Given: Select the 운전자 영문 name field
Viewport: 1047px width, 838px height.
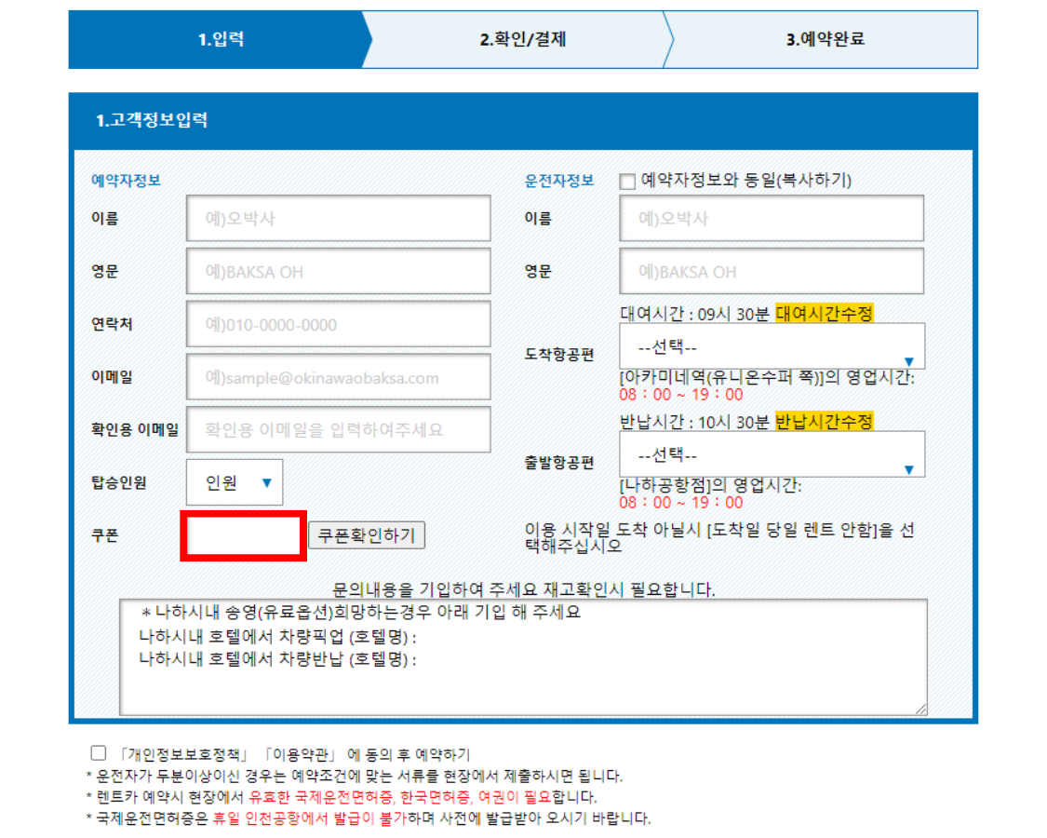Looking at the screenshot, I should [x=772, y=272].
